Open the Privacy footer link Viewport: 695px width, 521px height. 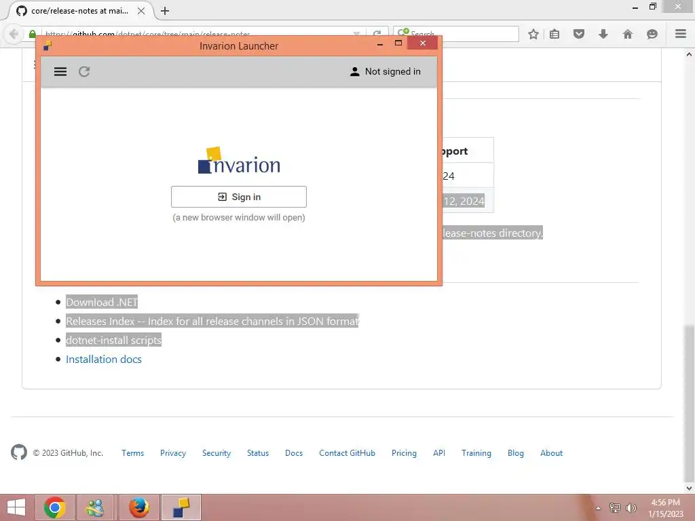point(173,452)
